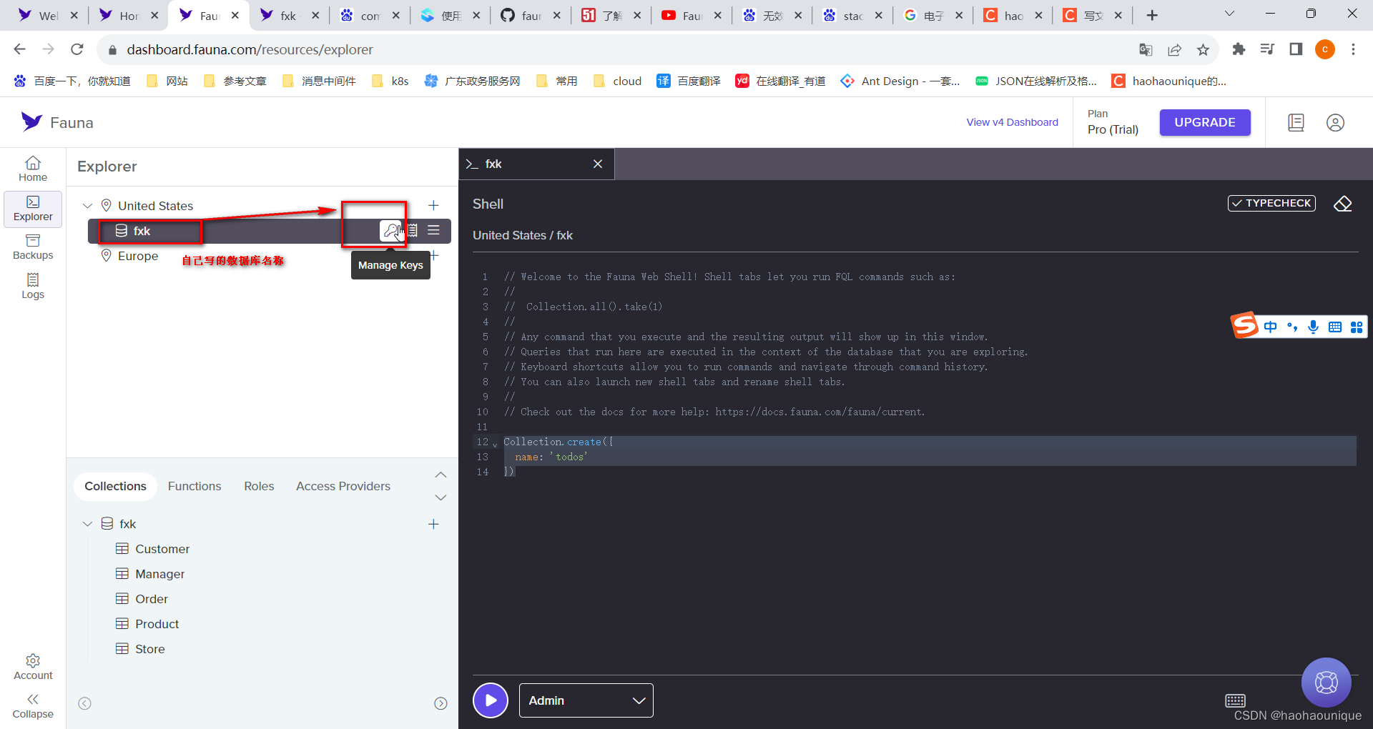Open Chrome extensions puzzle icon
This screenshot has height=729, width=1373.
click(1239, 49)
